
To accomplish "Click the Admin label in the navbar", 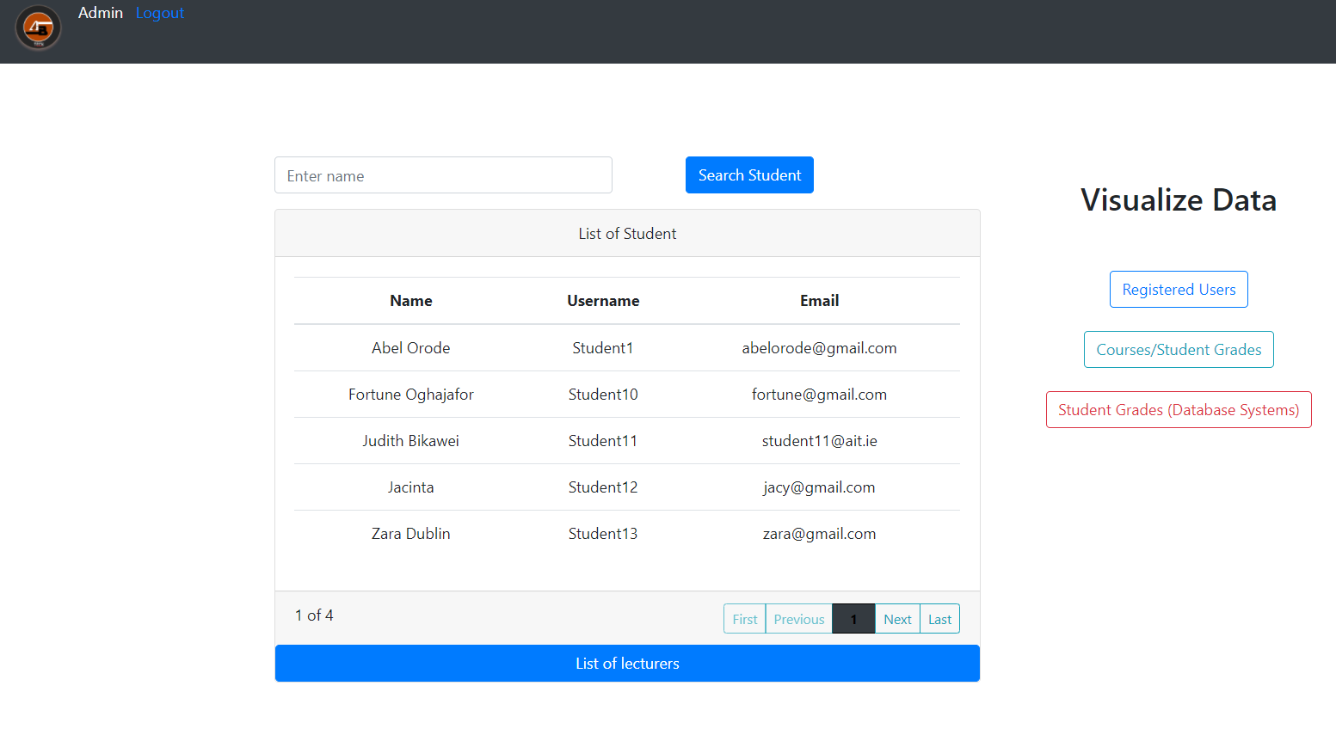I will point(100,12).
